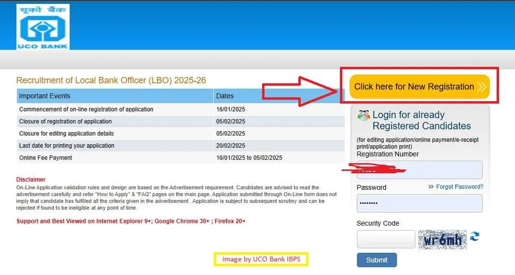515x275 pixels.
Task: Select the 'Recruitment of Local Bank Officer' title
Action: click(x=111, y=80)
